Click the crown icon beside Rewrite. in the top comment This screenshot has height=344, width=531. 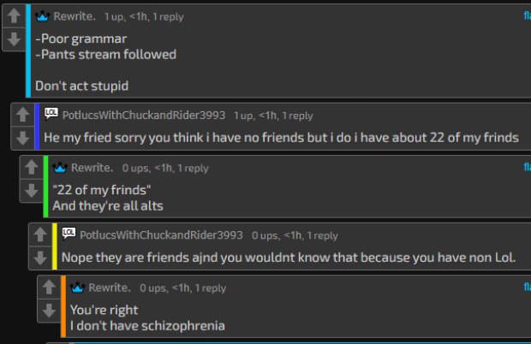coord(43,16)
